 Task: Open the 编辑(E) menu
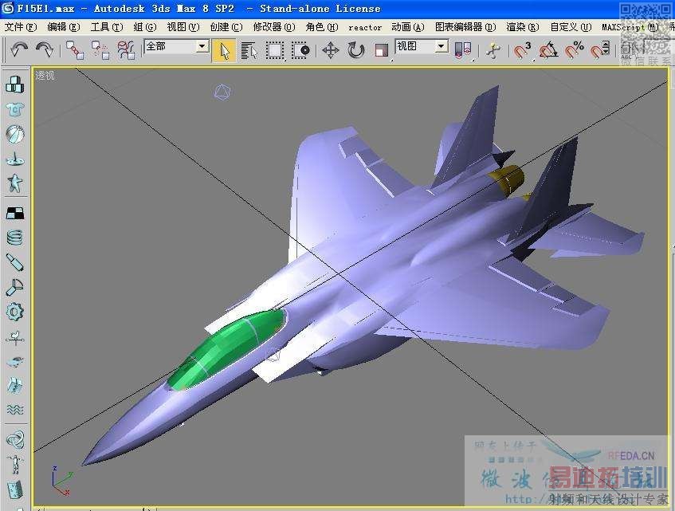click(x=64, y=27)
